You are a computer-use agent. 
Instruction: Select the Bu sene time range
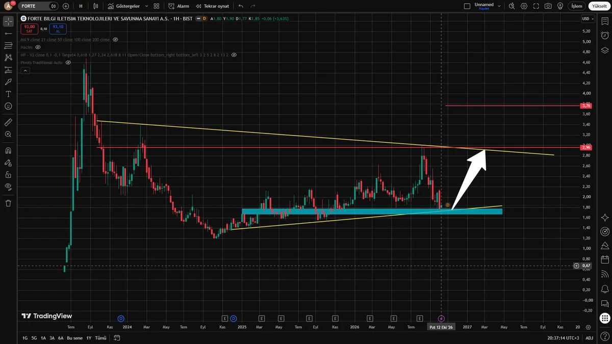(x=74, y=338)
